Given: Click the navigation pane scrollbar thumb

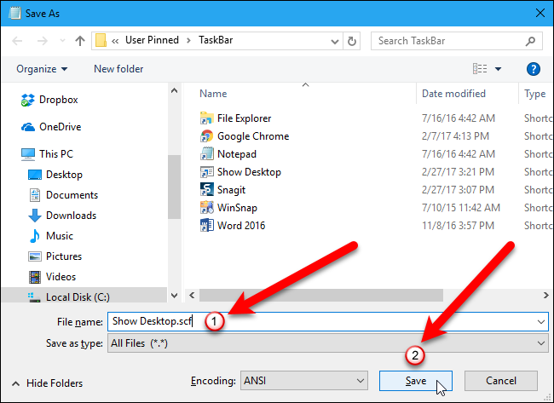Looking at the screenshot, I should click(x=174, y=187).
